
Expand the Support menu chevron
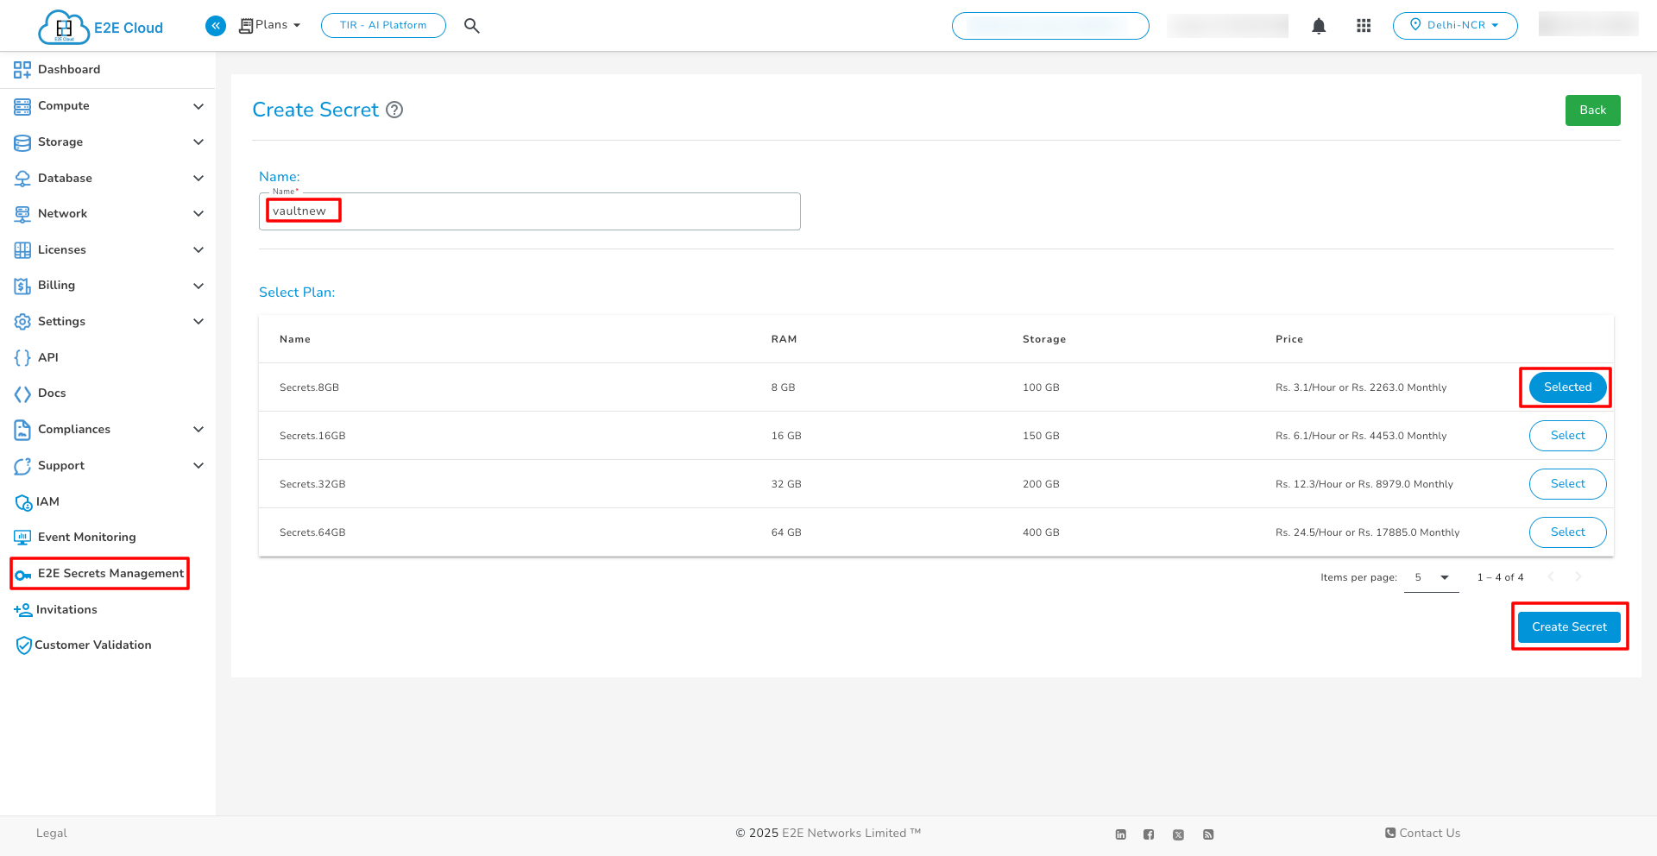198,466
